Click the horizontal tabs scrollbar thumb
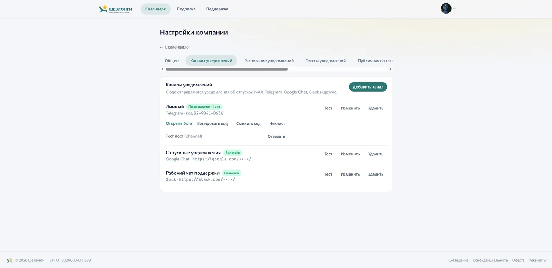Viewport: 552px width, 268px height. point(226,69)
